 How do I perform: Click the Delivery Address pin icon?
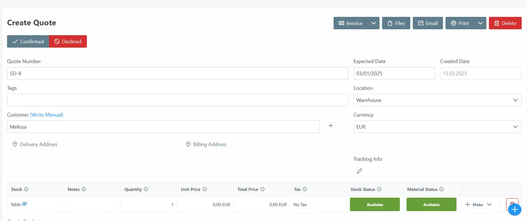pyautogui.click(x=15, y=144)
